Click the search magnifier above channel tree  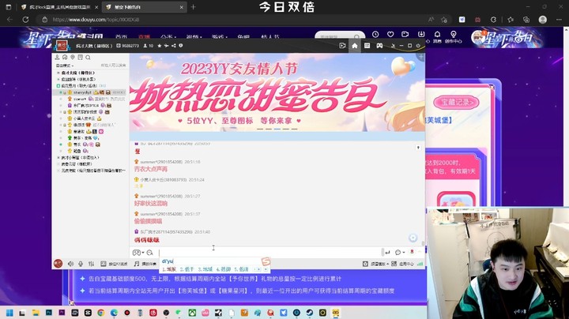coord(88,58)
